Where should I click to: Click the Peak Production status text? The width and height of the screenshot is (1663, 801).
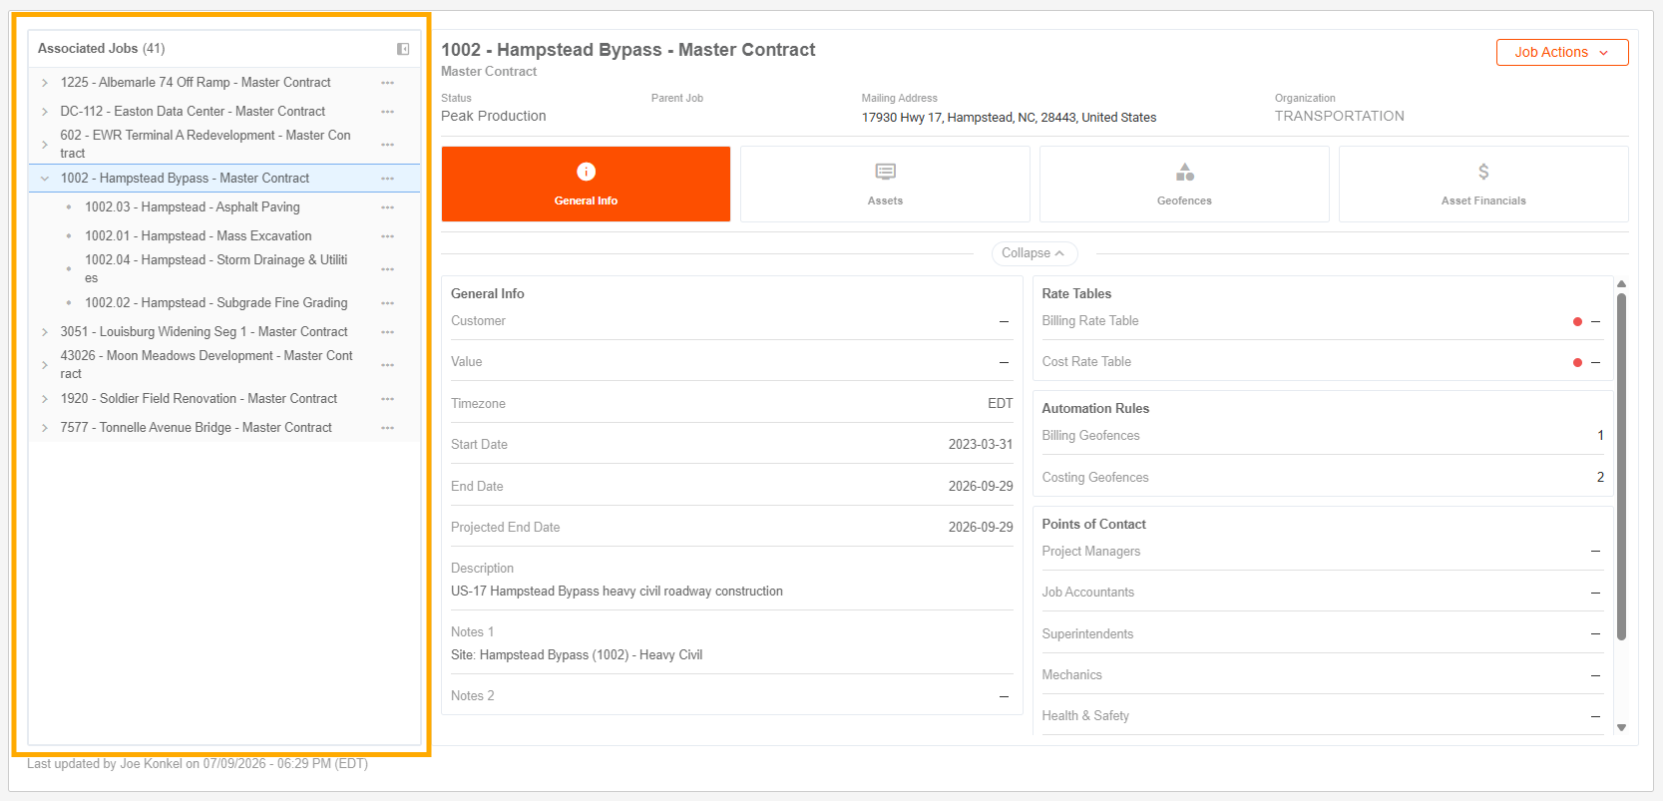494,117
